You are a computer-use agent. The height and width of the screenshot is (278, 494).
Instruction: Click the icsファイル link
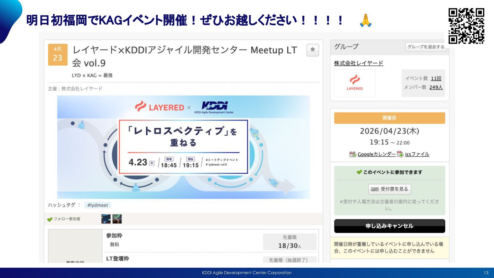pyautogui.click(x=417, y=154)
